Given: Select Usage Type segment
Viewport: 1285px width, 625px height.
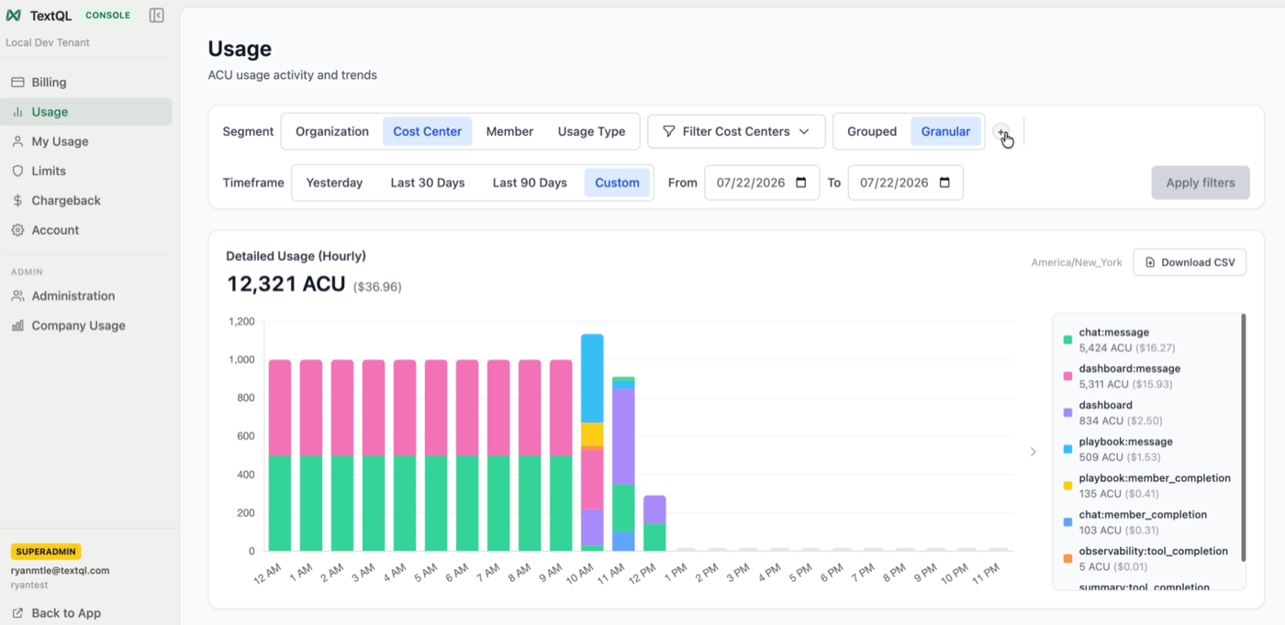Looking at the screenshot, I should pyautogui.click(x=591, y=131).
